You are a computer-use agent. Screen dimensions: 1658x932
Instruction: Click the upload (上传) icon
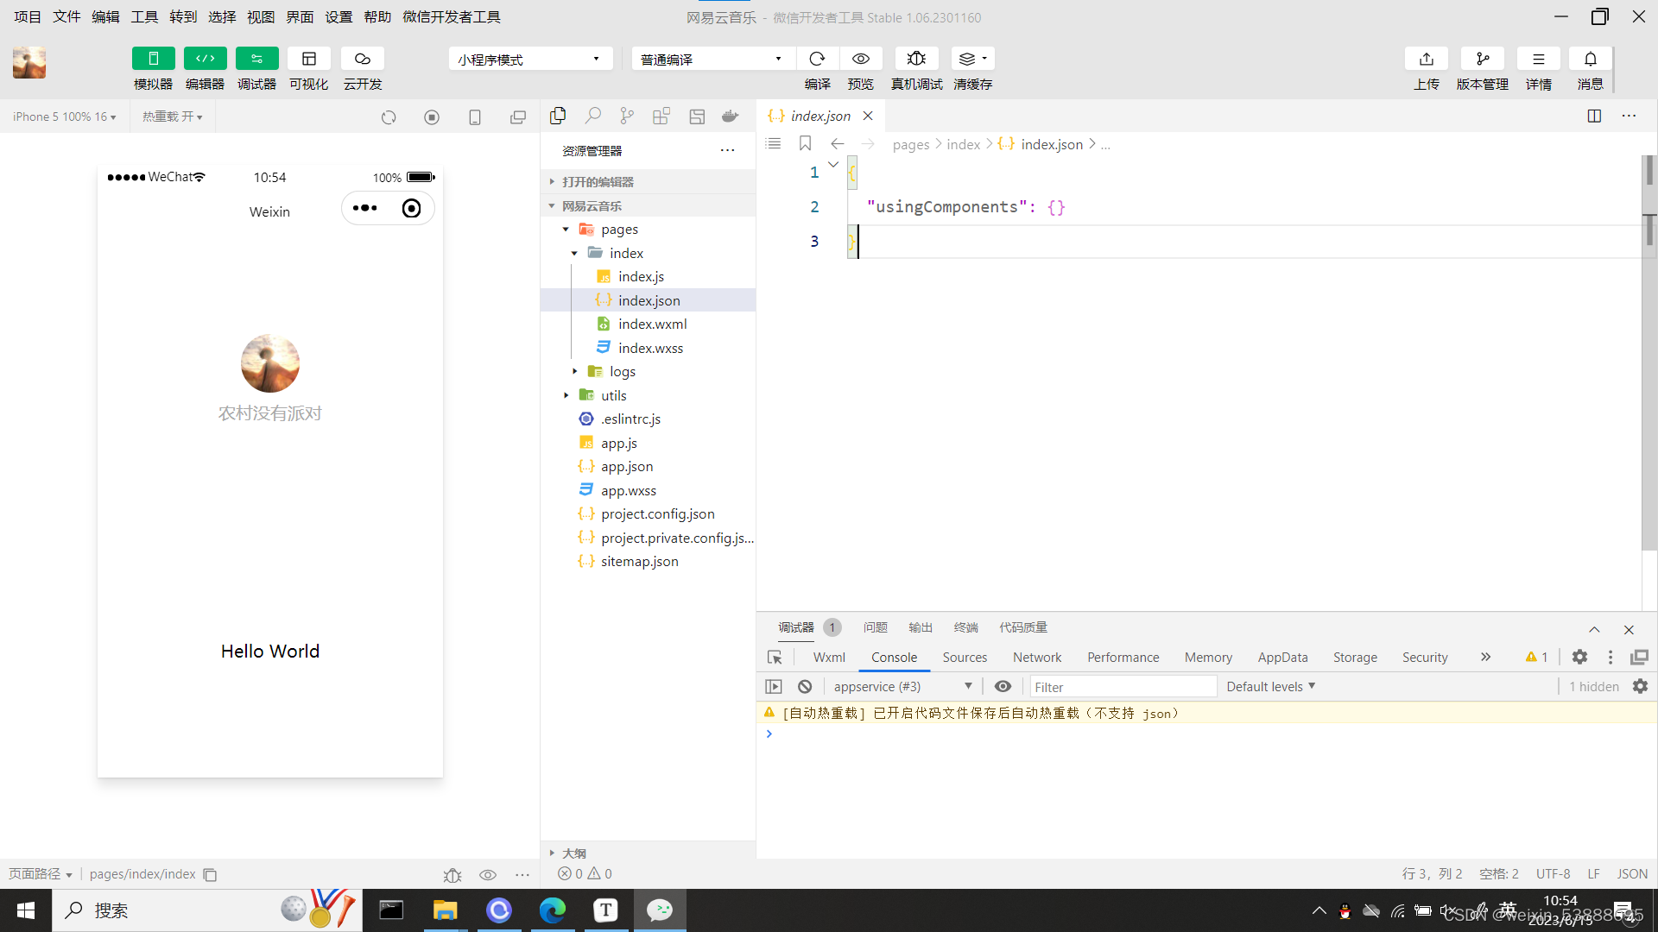click(1426, 59)
